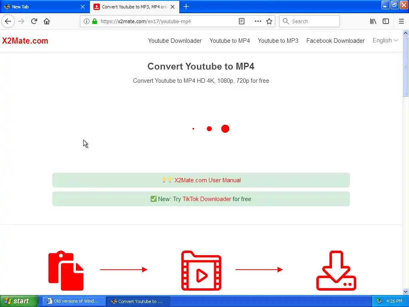Restore down the browser window
Viewport: 409px width, 307px height.
point(394,5)
